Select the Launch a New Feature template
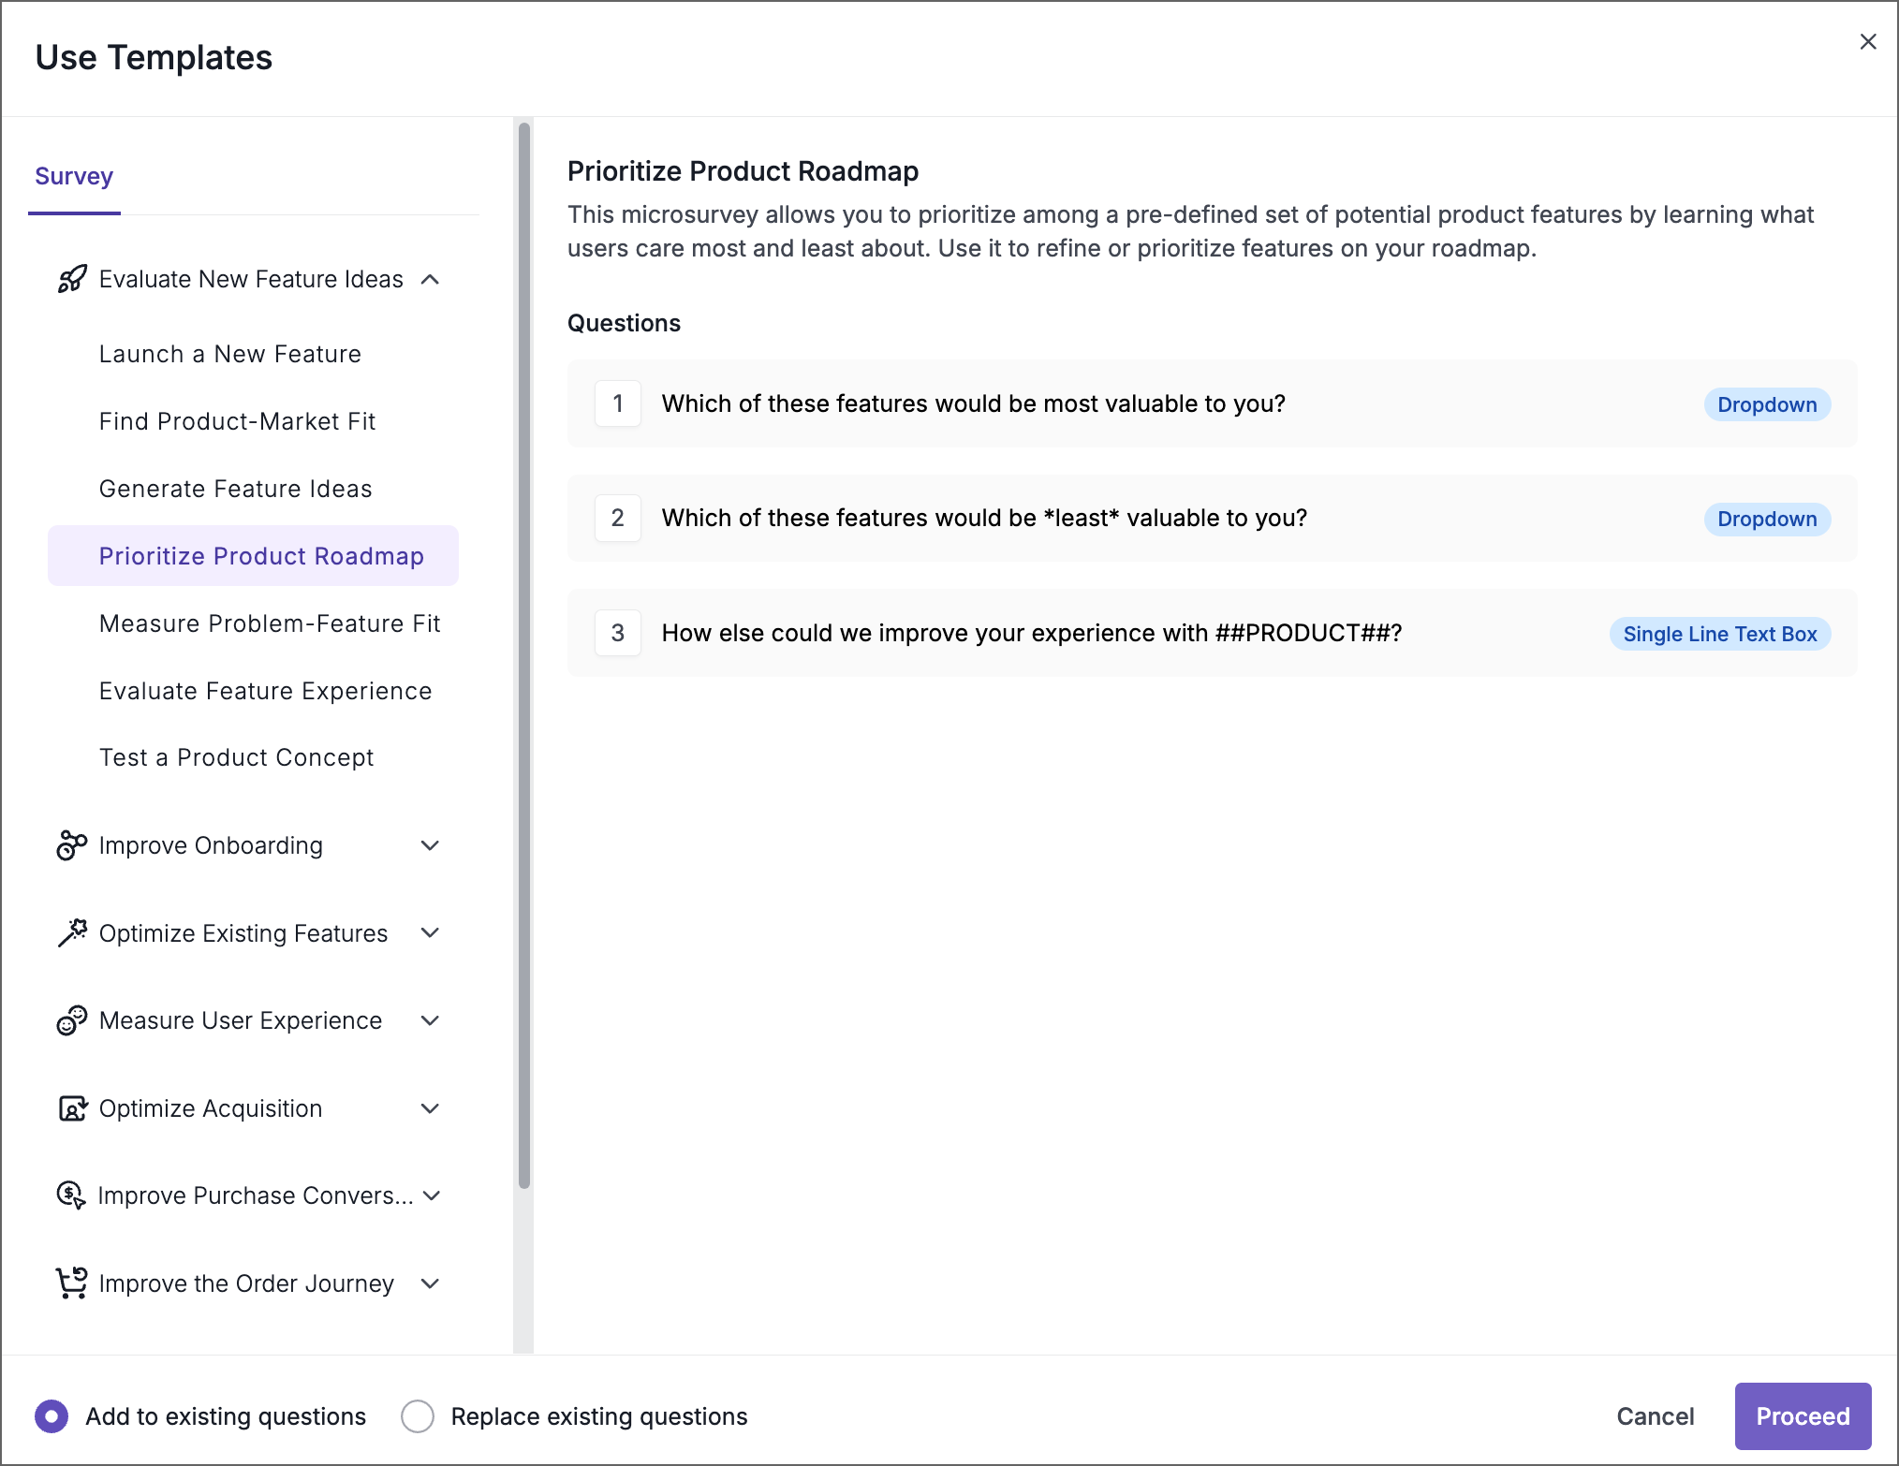1899x1466 pixels. pyautogui.click(x=230, y=354)
